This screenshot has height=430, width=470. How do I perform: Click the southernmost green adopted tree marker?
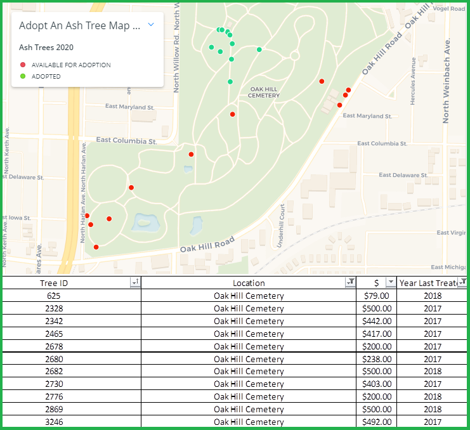click(x=230, y=82)
